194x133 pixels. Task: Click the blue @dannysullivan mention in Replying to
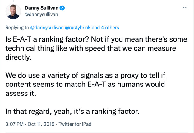pos(47,28)
